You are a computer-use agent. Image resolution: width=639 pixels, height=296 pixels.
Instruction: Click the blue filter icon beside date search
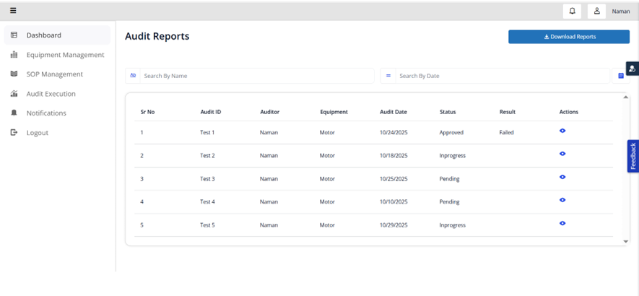(620, 76)
